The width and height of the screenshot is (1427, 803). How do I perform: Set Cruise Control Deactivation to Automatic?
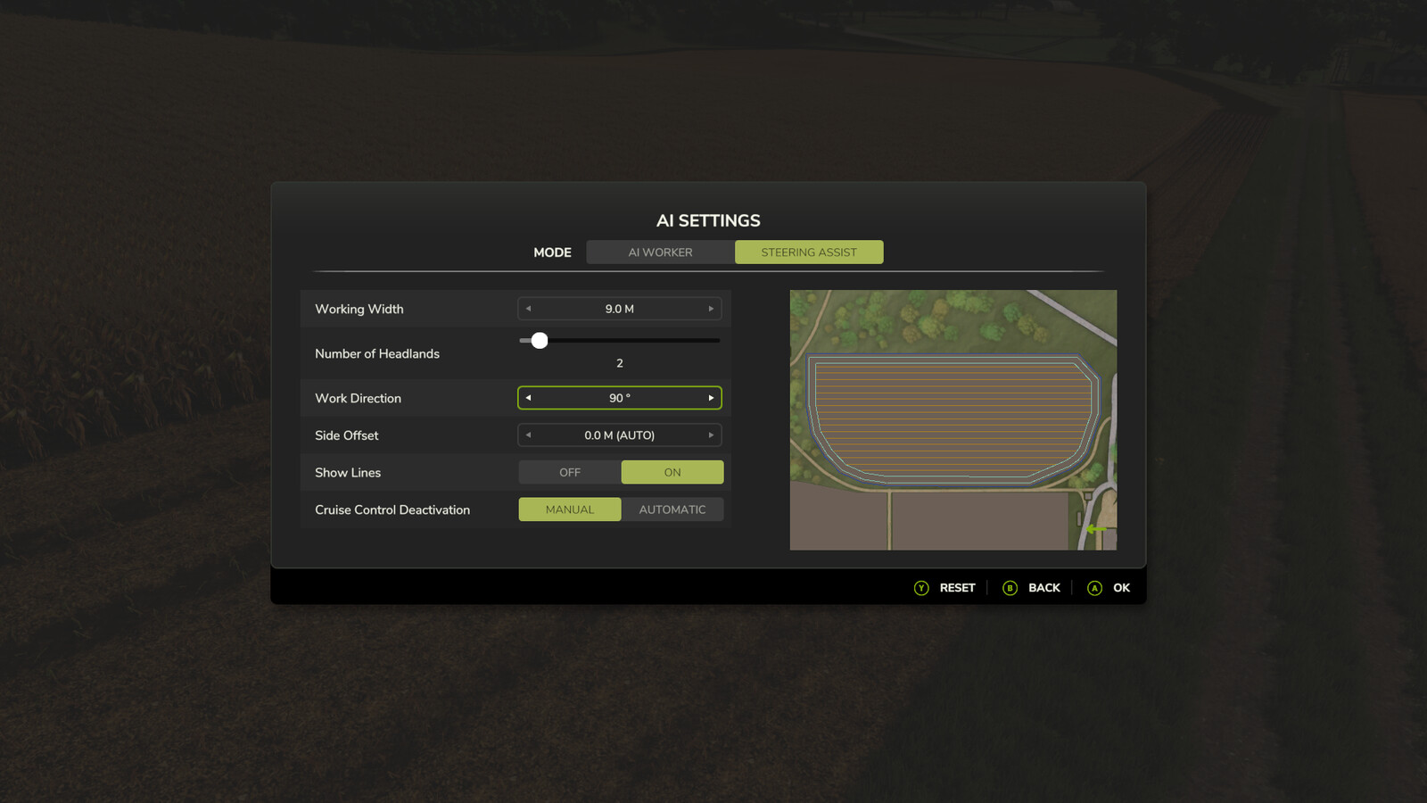coord(672,509)
